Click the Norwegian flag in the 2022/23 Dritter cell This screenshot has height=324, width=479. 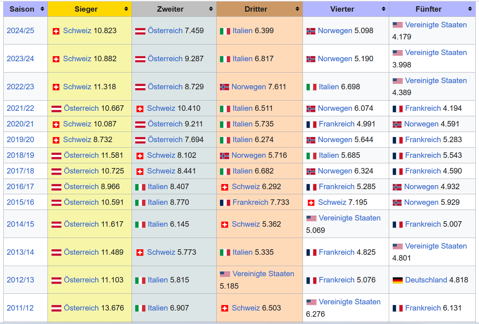tap(224, 87)
